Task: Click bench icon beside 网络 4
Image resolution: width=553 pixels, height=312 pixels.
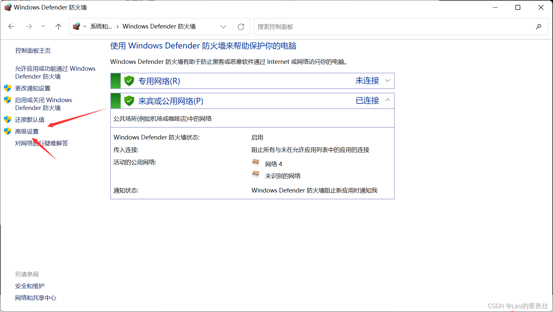Action: tap(256, 163)
